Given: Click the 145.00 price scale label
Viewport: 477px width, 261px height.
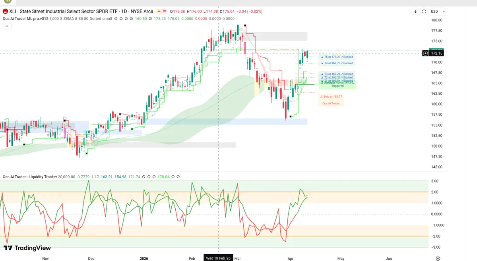Looking at the screenshot, I should [x=437, y=167].
